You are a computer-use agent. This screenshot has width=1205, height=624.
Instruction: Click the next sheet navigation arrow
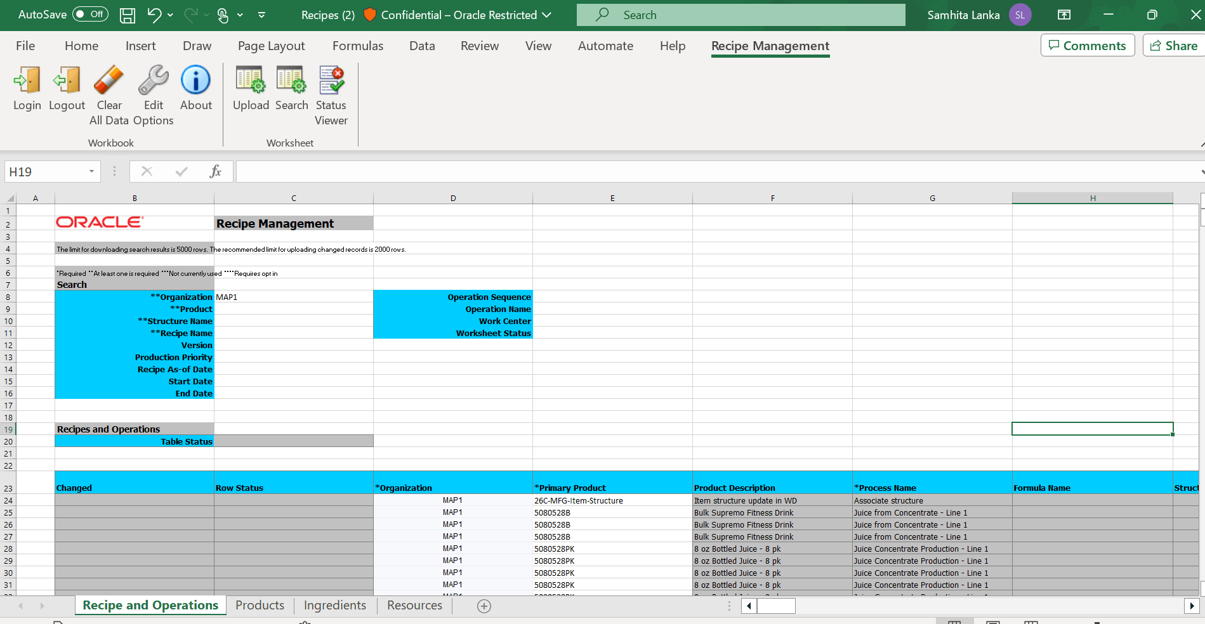coord(42,606)
